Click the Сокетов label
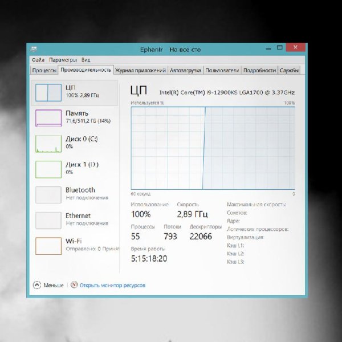This screenshot has height=342, width=342. (x=237, y=213)
